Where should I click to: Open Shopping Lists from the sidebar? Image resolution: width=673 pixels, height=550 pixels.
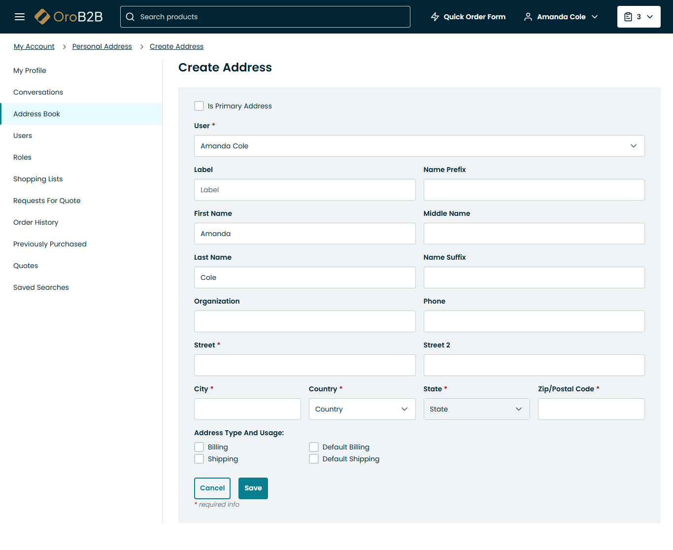[38, 179]
